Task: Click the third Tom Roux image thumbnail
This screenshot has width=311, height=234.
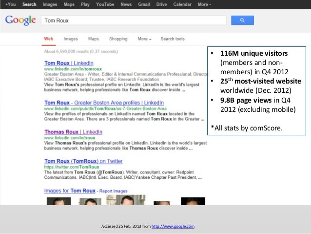Action: click(x=126, y=200)
